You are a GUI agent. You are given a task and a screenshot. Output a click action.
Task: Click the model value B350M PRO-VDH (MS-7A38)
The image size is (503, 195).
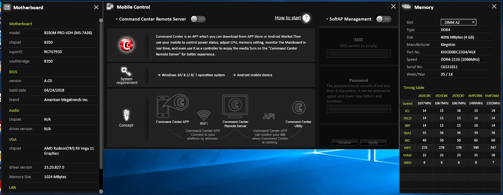pos(68,33)
